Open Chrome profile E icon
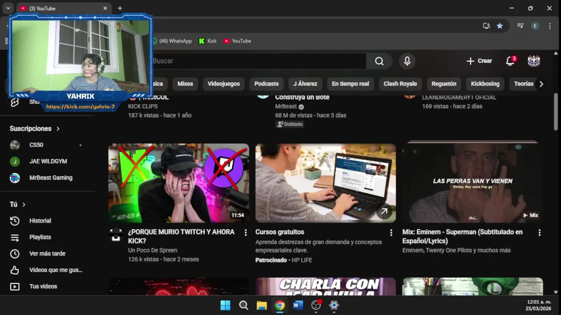Image resolution: width=561 pixels, height=315 pixels. (x=535, y=26)
